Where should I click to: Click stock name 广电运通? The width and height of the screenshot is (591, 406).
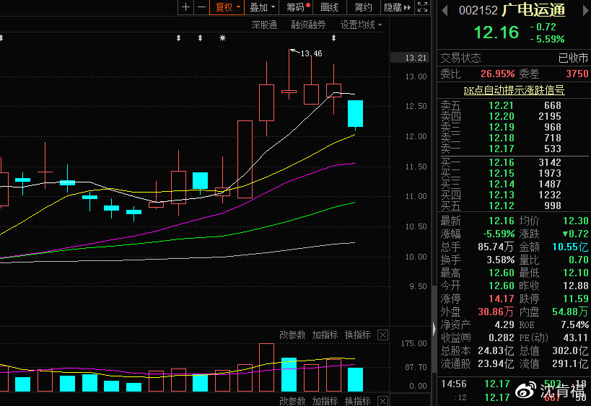point(533,10)
